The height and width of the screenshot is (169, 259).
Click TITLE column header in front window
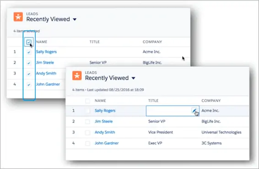pos(153,101)
